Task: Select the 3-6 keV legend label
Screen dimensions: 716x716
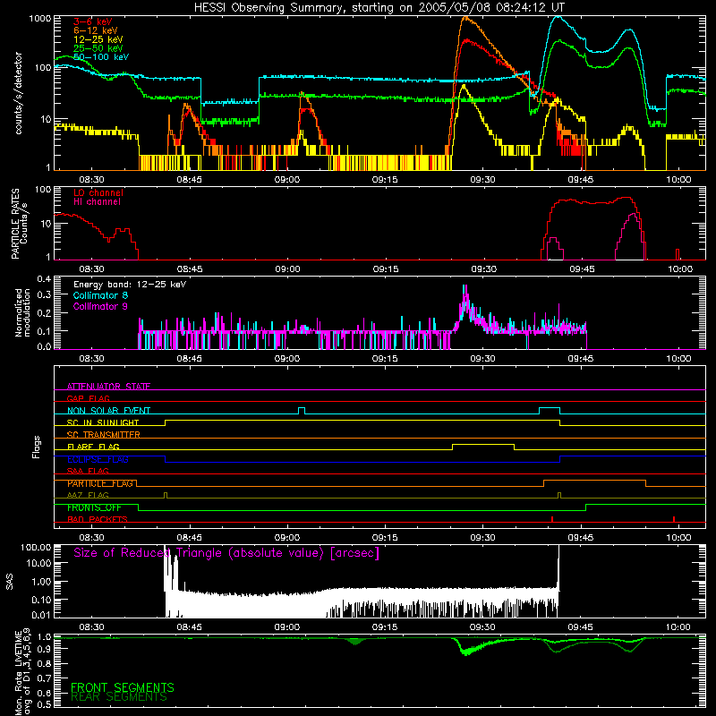Action: [93, 21]
